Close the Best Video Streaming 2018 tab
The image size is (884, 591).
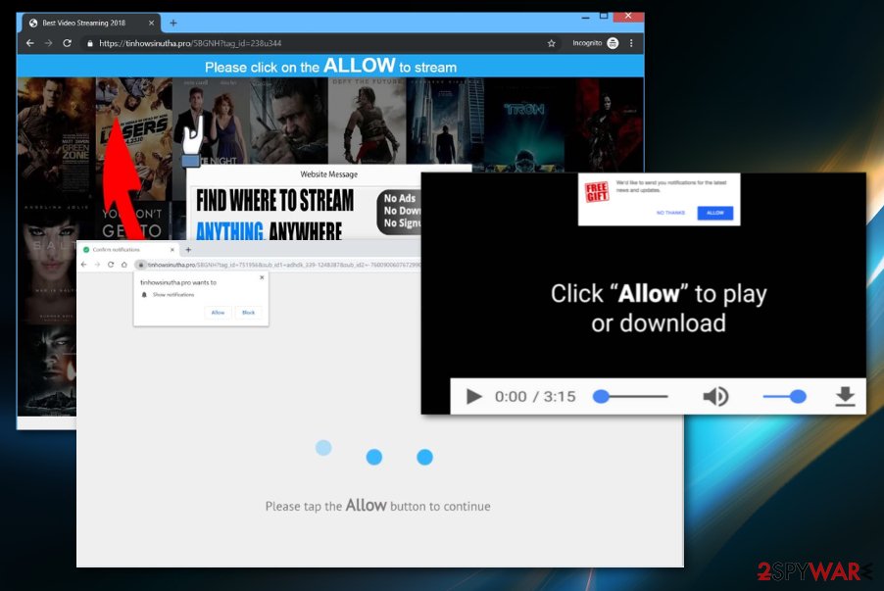click(151, 24)
